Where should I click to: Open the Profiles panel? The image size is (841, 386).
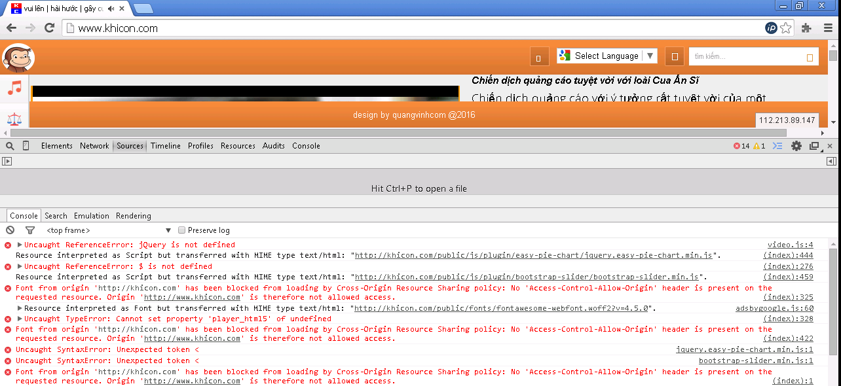[200, 146]
